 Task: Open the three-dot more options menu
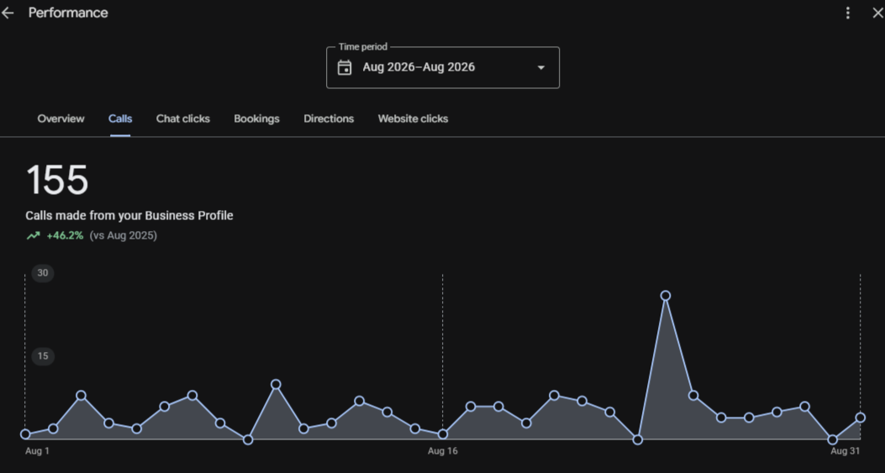click(847, 13)
